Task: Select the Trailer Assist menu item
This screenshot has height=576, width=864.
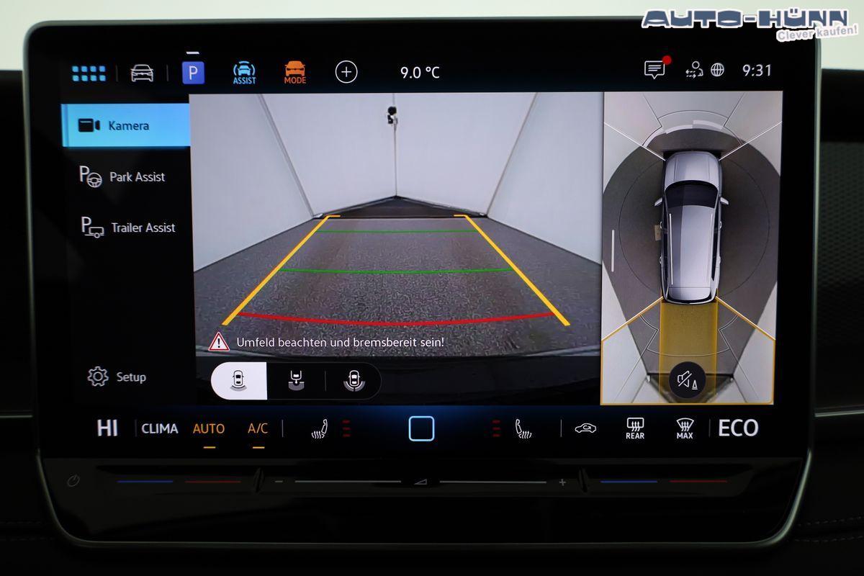Action: point(128,228)
